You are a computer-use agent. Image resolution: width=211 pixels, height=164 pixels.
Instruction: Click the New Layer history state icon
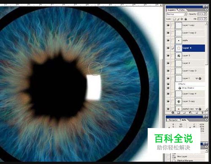pos(174,157)
